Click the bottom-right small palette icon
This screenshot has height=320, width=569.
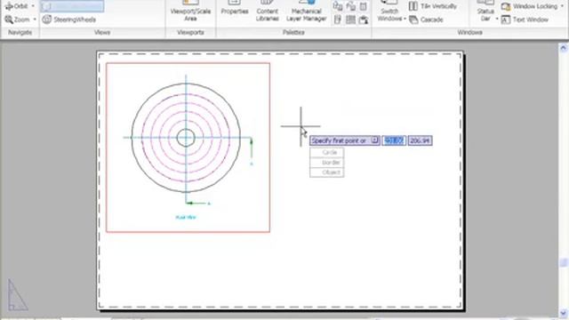[364, 20]
